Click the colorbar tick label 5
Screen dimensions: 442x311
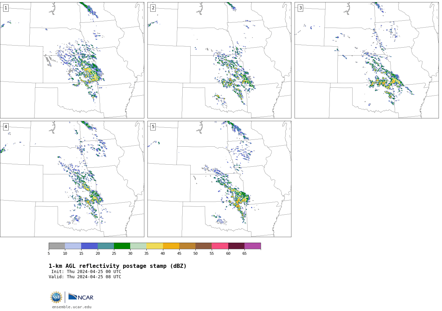click(x=49, y=254)
